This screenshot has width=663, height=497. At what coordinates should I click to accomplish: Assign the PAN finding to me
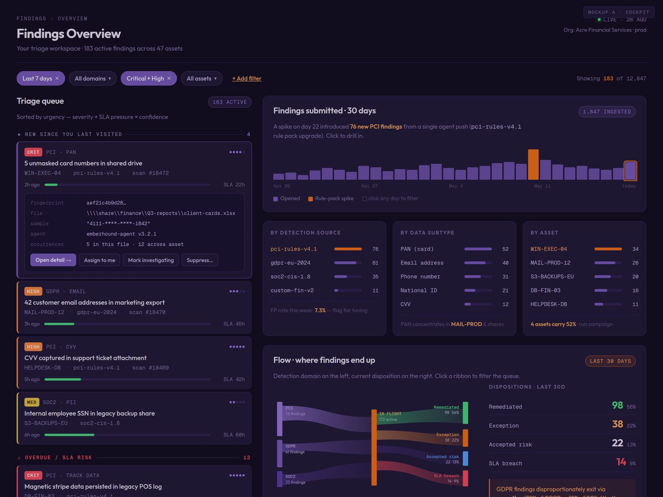pyautogui.click(x=99, y=260)
